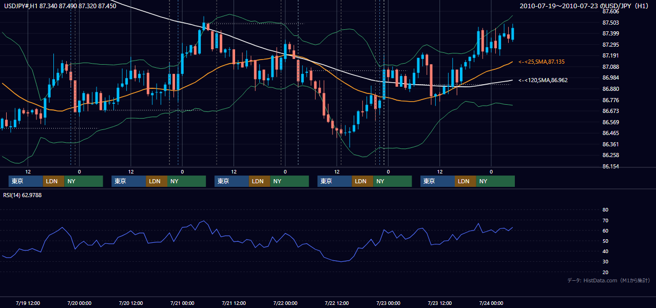The height and width of the screenshot is (308, 656).
Task: Select the 7/23 12:00 time label
Action: coord(440,303)
